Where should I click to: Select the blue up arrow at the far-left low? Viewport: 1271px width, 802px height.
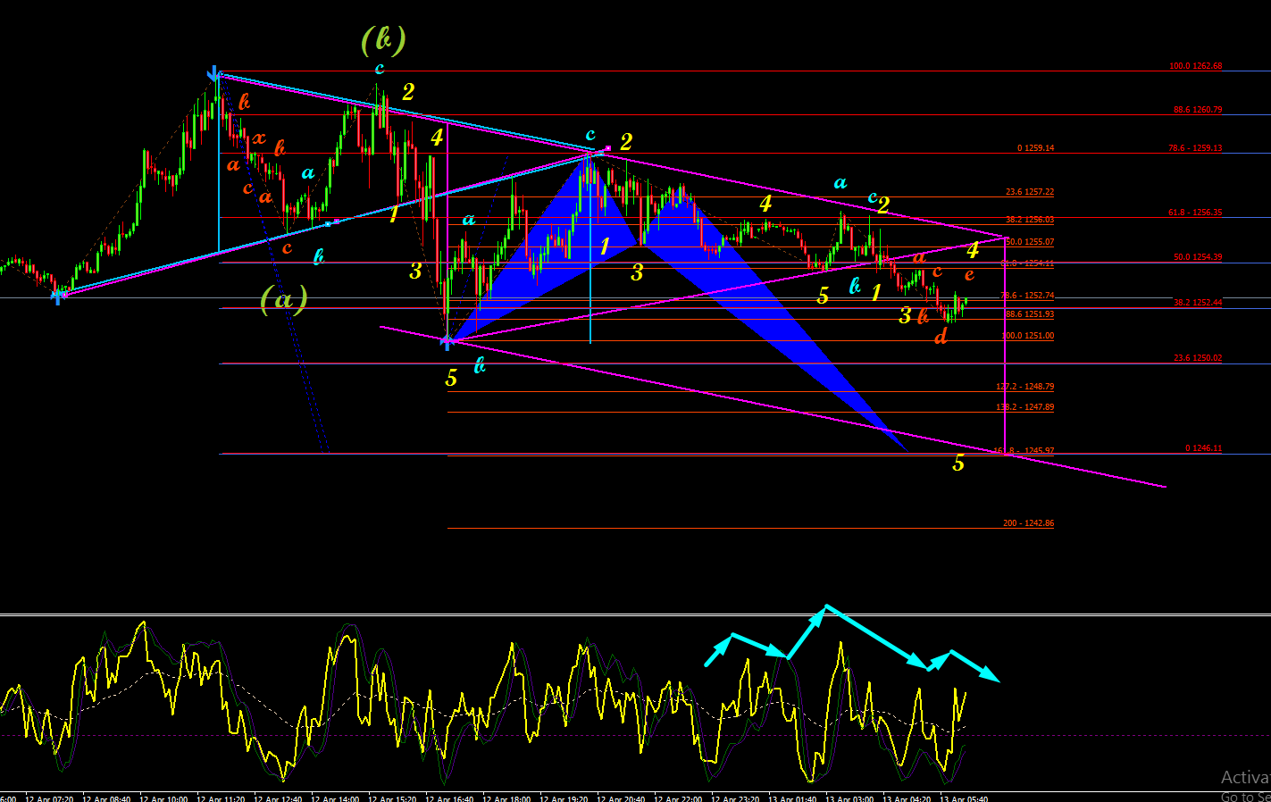57,296
